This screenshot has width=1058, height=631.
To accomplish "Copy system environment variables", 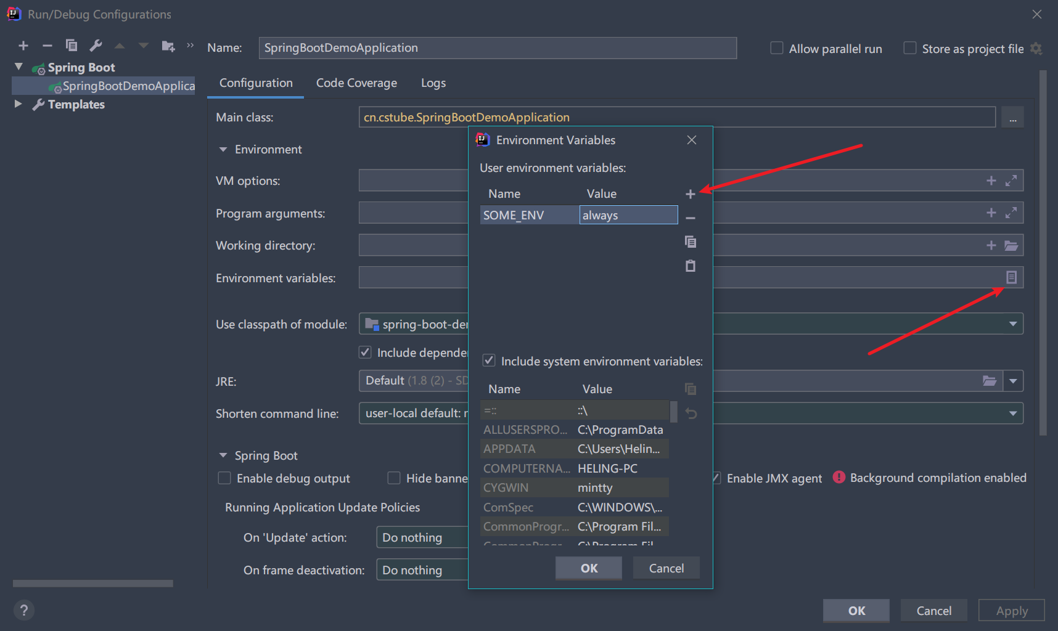I will (x=691, y=389).
